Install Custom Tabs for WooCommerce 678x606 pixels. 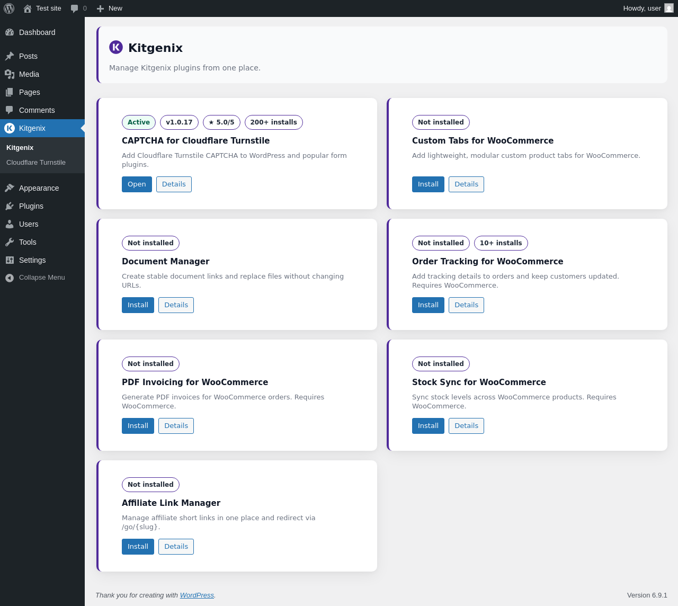428,184
